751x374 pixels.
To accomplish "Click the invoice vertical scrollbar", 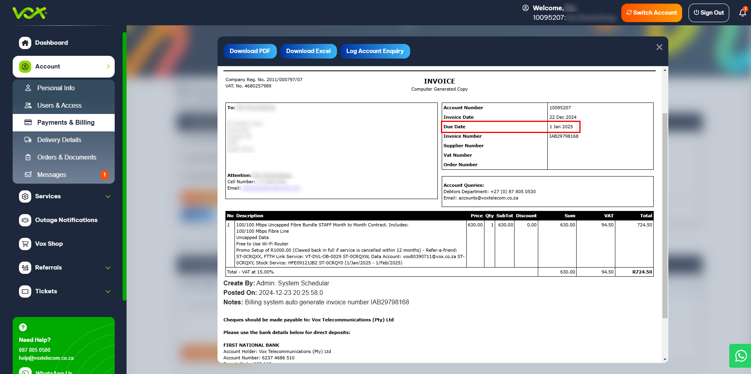I will [665, 214].
